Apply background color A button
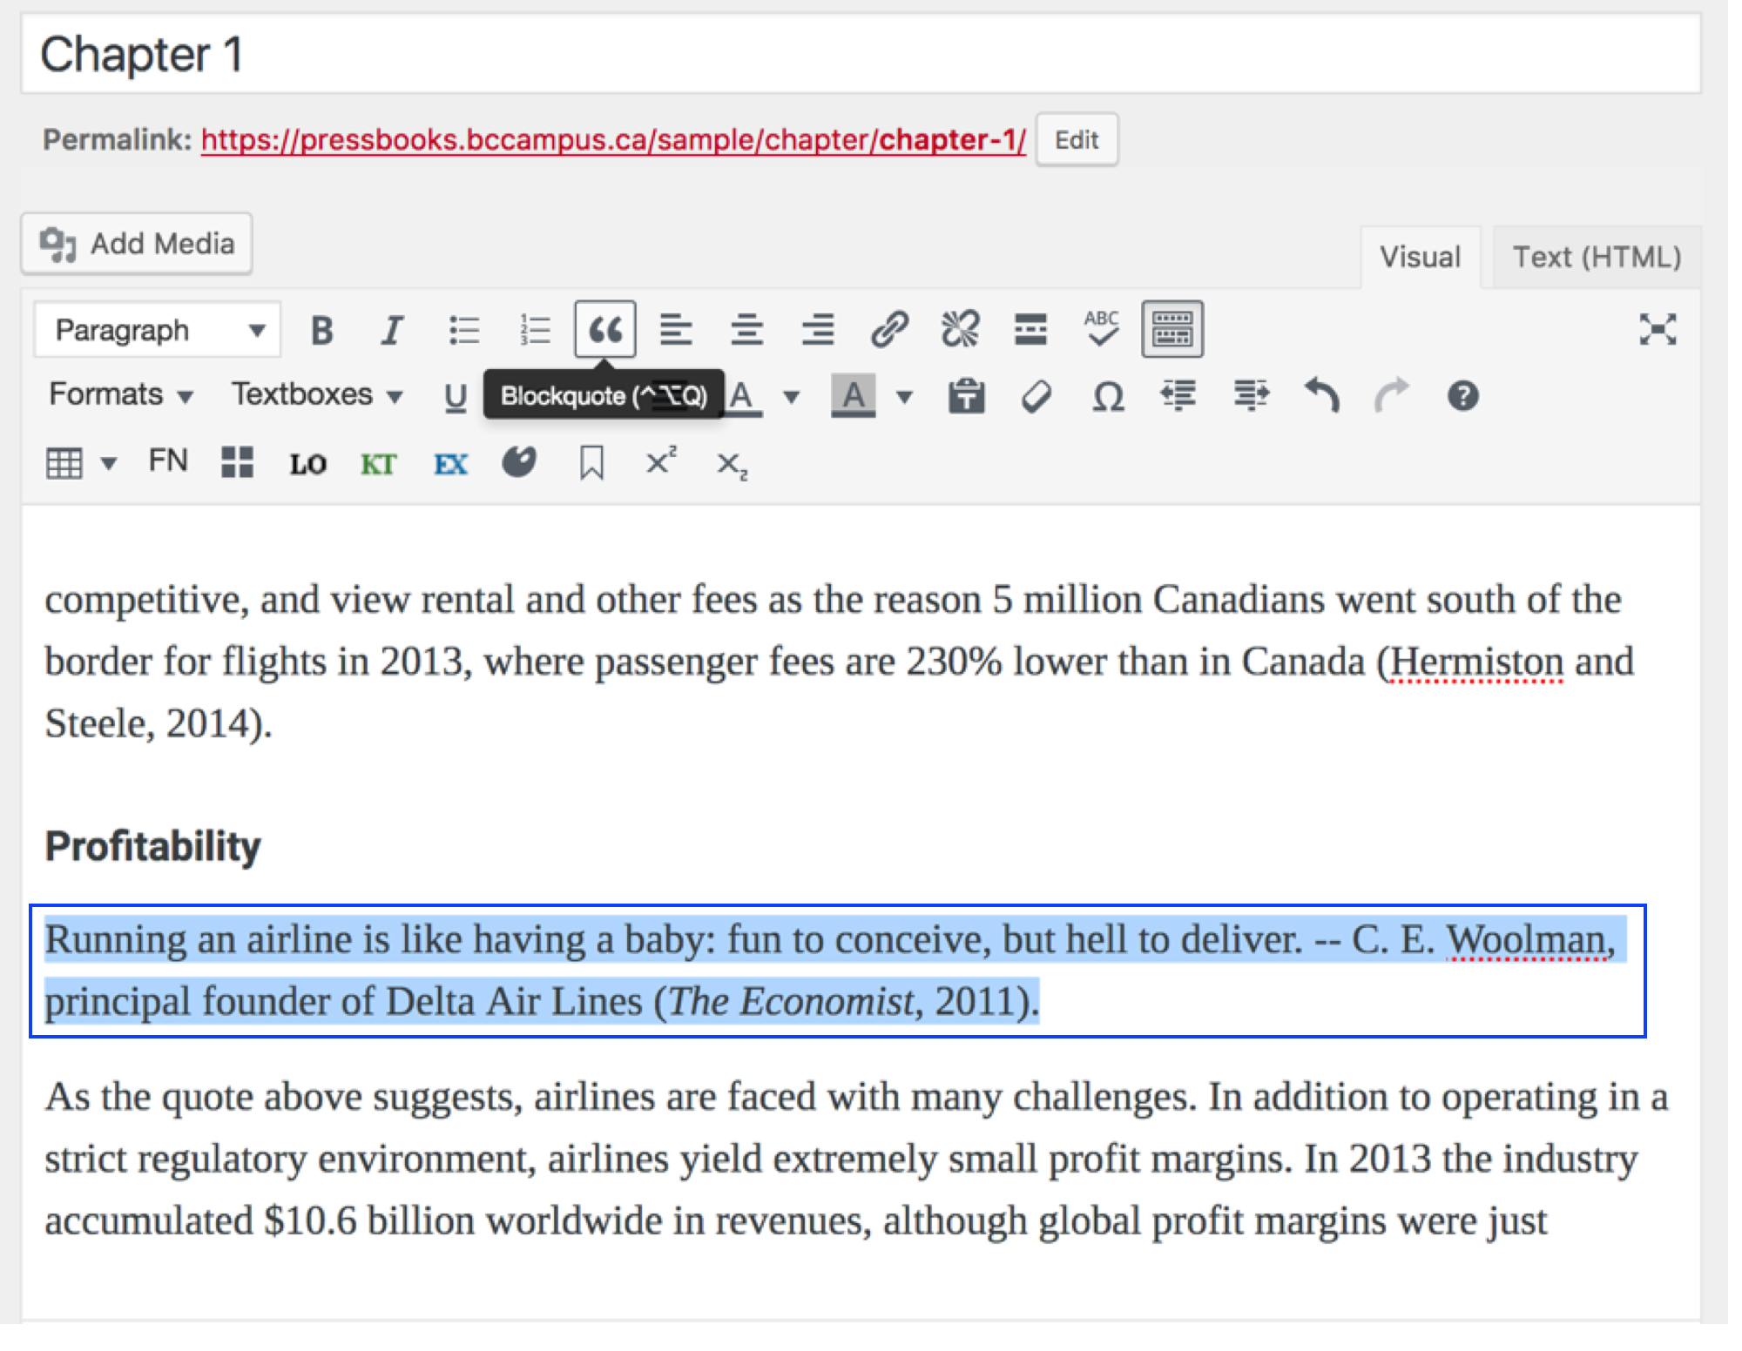This screenshot has height=1351, width=1742. coord(853,397)
